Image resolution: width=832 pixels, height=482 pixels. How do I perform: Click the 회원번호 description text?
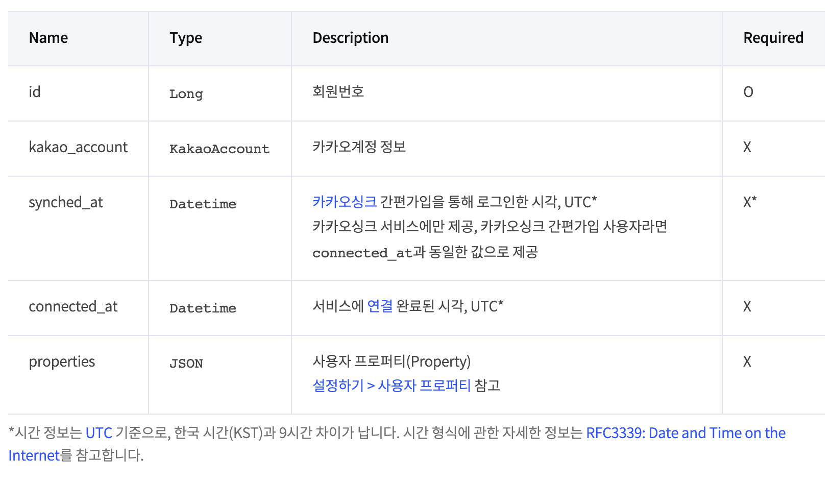pos(338,92)
